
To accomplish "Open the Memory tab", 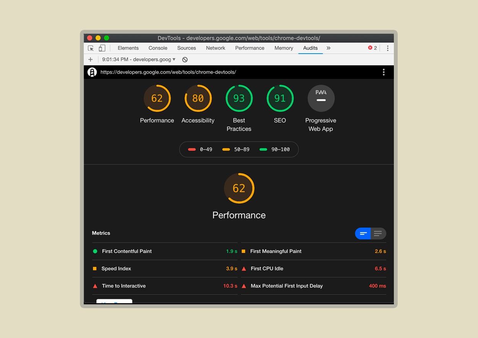I will (x=284, y=48).
